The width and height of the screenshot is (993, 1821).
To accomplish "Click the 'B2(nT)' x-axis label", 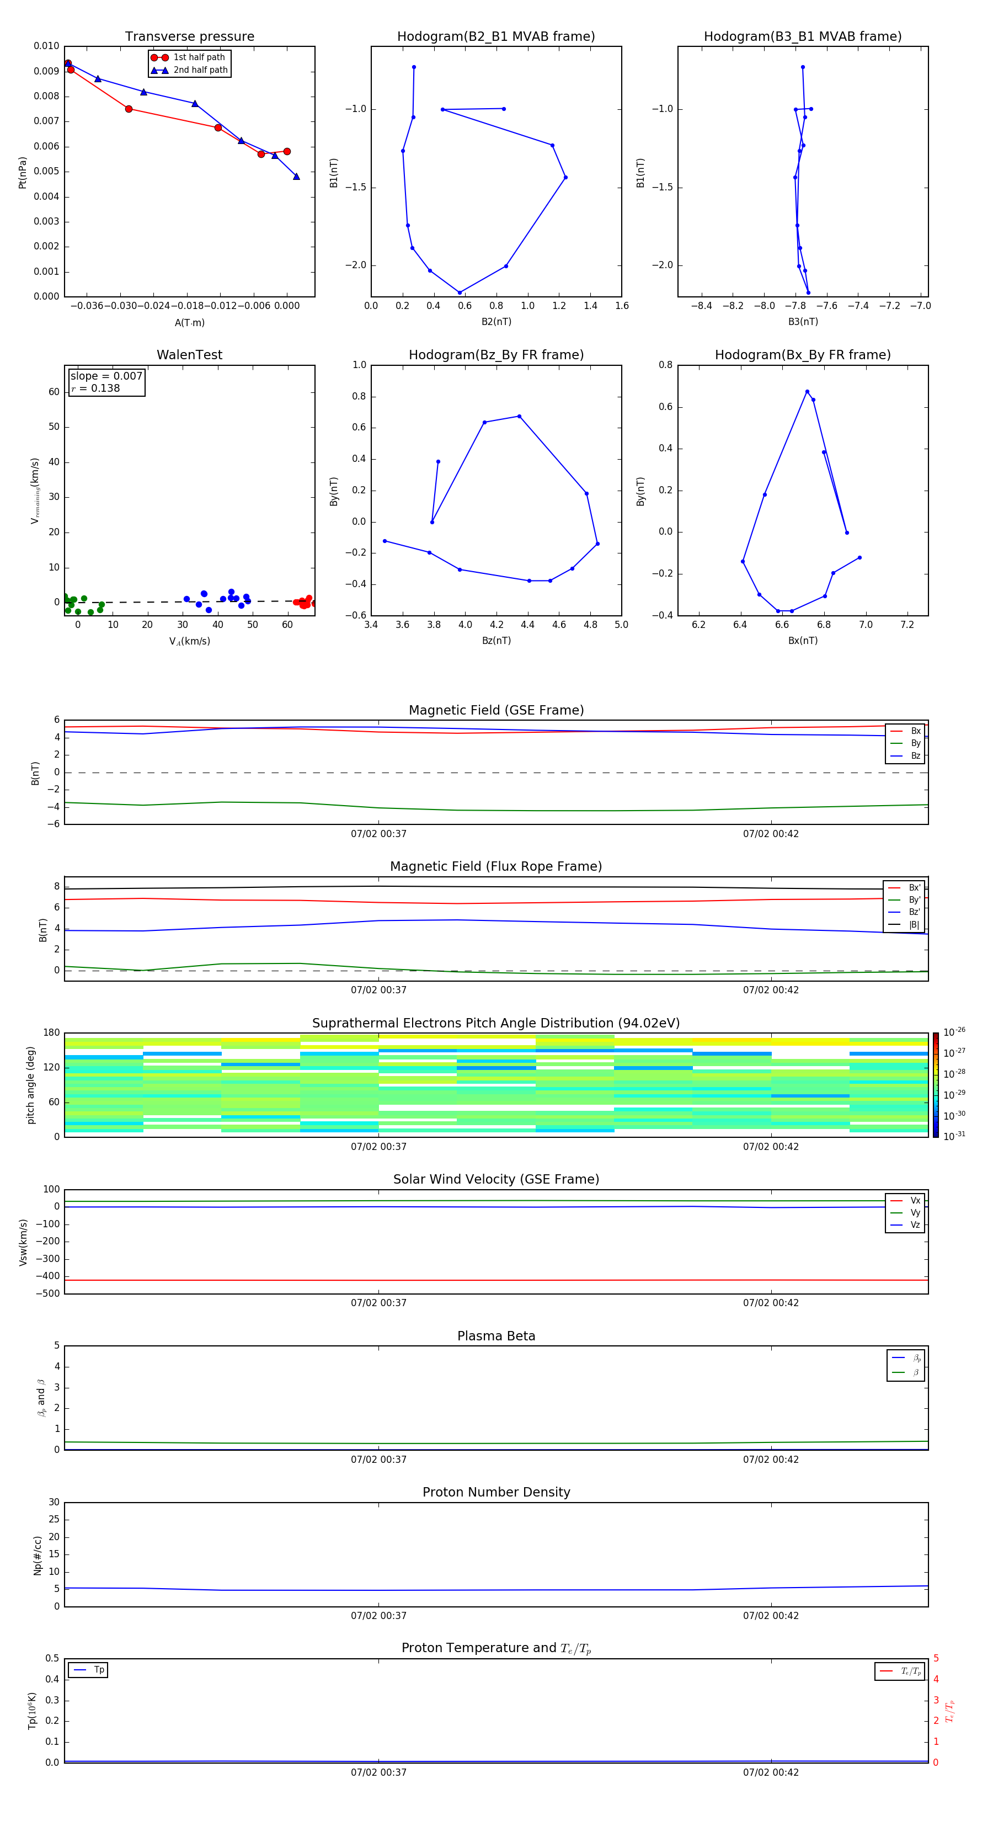I will click(496, 322).
